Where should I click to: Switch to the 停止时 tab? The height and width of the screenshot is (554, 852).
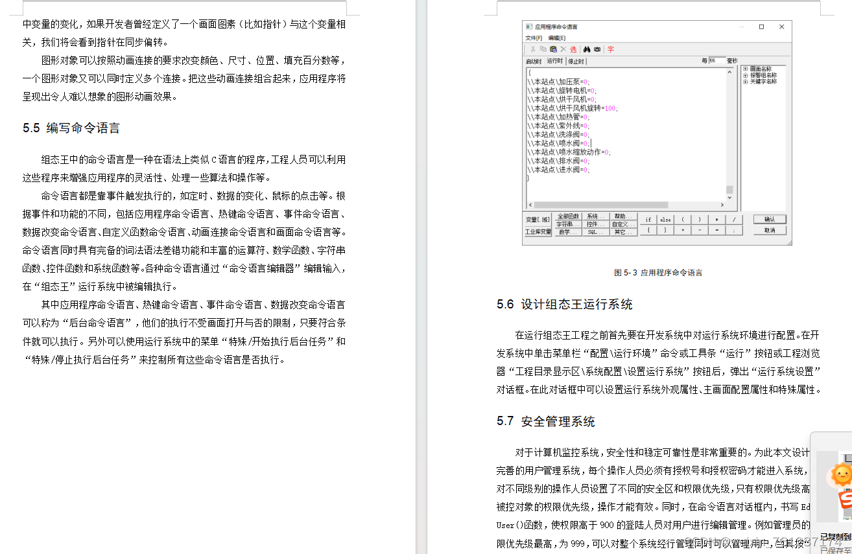pos(576,62)
